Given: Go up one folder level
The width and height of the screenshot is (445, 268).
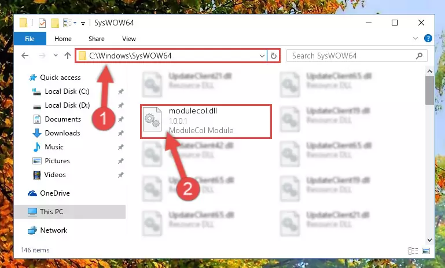Looking at the screenshot, I should [x=68, y=56].
